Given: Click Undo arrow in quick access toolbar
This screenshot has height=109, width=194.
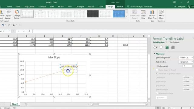Looking at the screenshot, I should pos(3,25).
